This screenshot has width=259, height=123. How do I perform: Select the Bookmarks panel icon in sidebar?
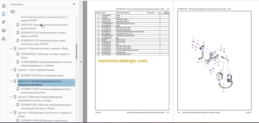pos(4,14)
